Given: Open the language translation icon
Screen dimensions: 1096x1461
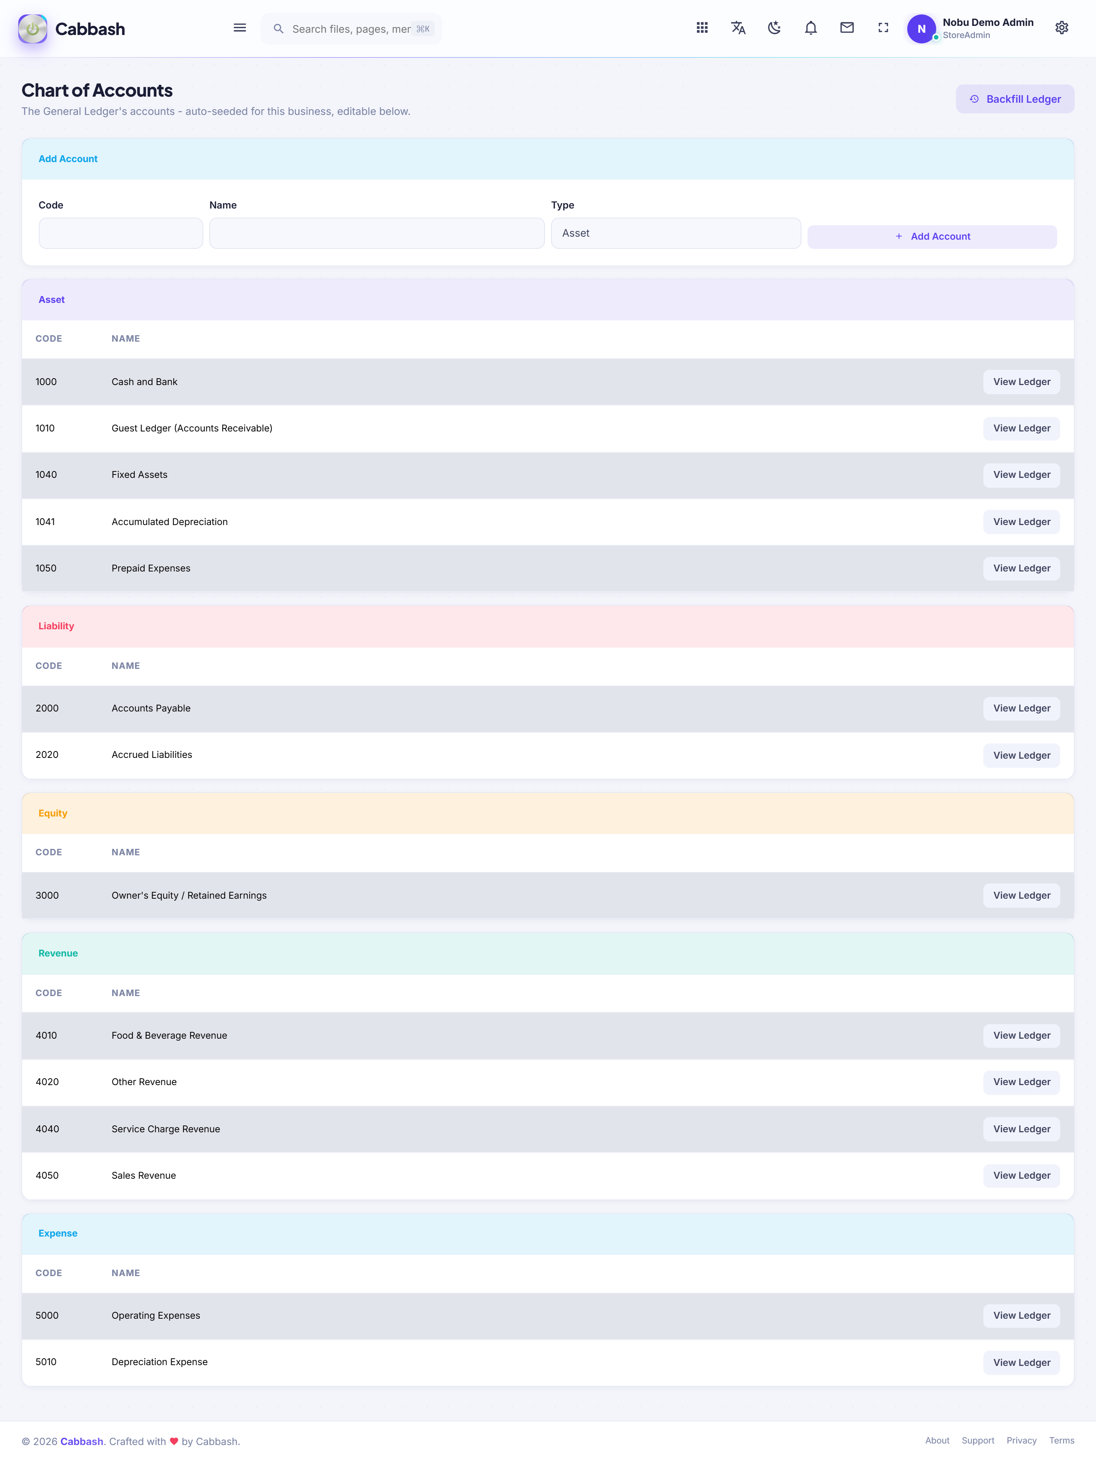Looking at the screenshot, I should click(739, 28).
